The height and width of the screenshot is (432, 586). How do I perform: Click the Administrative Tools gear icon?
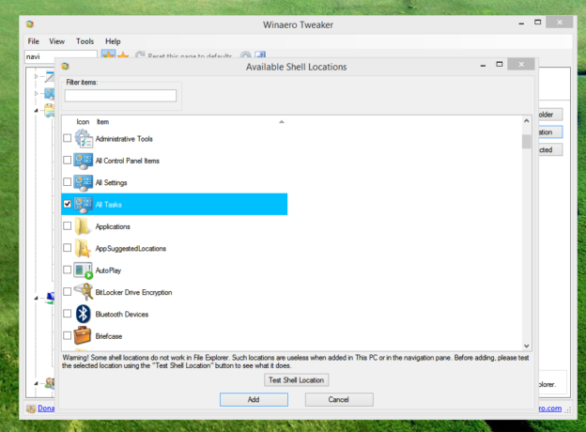(83, 138)
